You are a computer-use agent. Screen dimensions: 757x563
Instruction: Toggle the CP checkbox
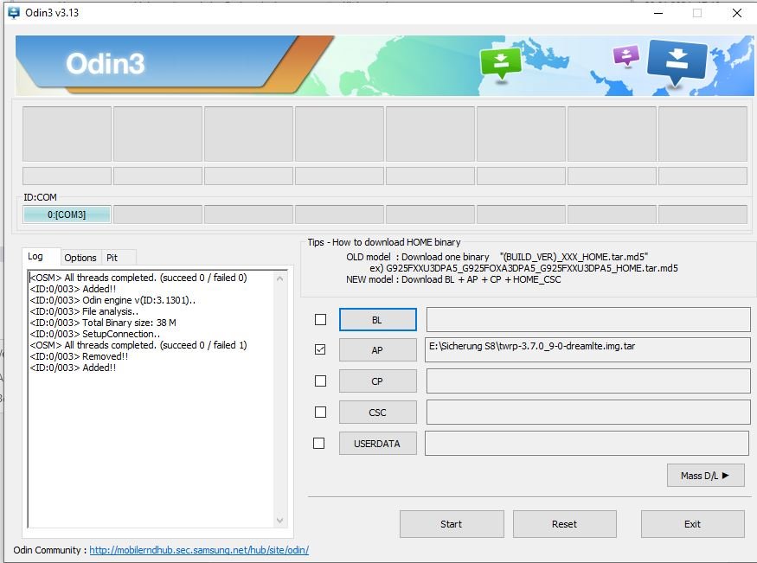tap(320, 381)
